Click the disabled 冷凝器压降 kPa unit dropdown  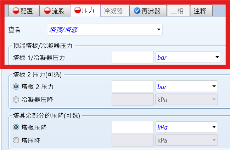186,100
